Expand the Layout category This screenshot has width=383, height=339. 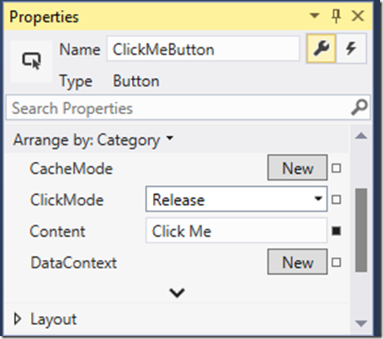(x=18, y=319)
